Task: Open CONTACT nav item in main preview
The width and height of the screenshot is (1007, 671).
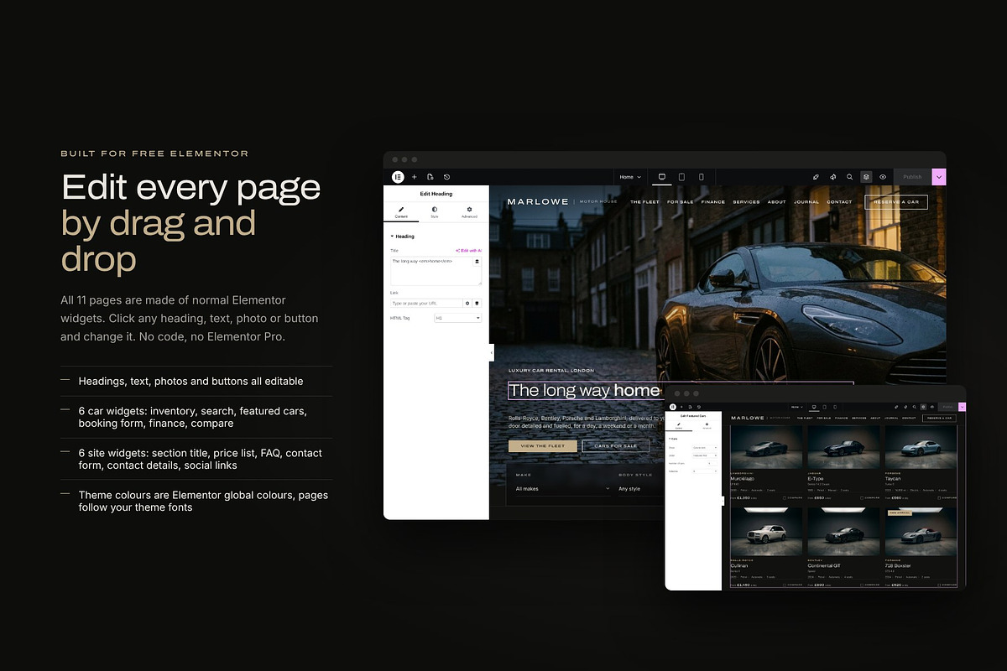Action: 840,202
